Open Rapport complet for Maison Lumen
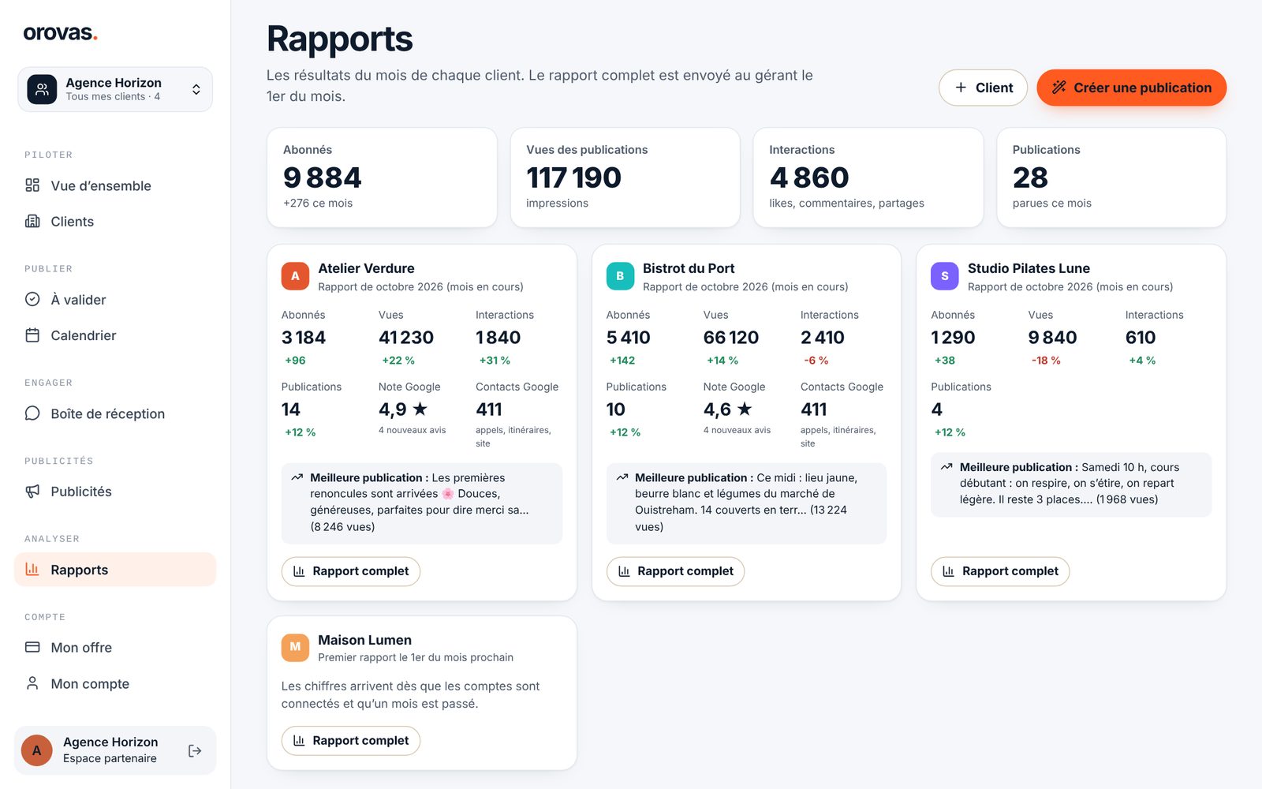Viewport: 1262px width, 789px height. 351,740
